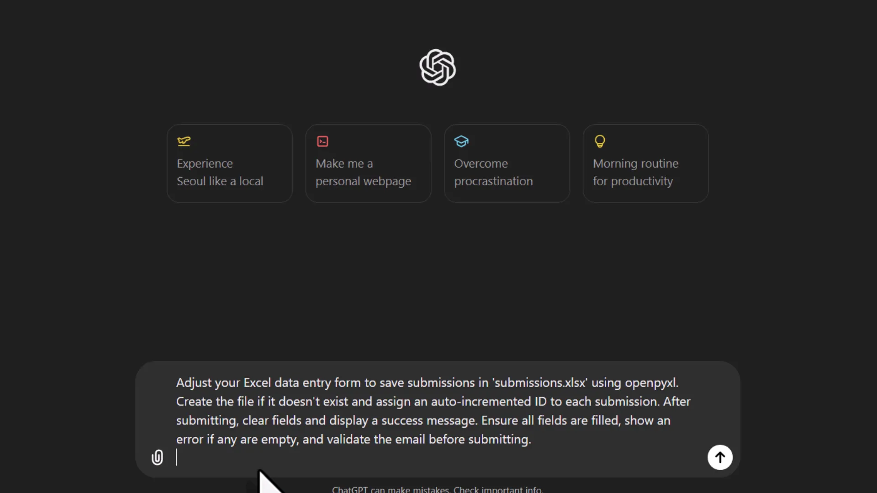Send the message with the up-arrow button
The image size is (877, 493).
(x=720, y=457)
